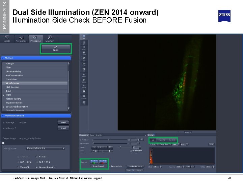
Task: Select the All display channel tab
Action: (x=153, y=140)
